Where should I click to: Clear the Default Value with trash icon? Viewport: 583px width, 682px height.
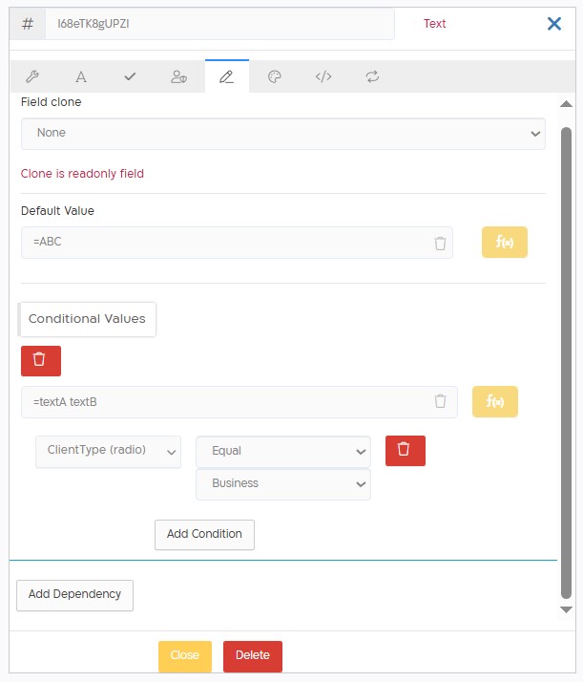point(440,244)
